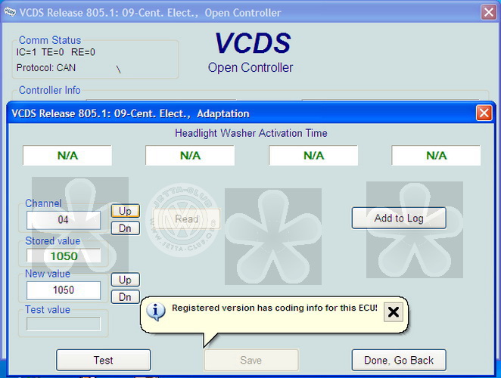Click the Read button
The width and height of the screenshot is (501, 378).
pos(187,218)
